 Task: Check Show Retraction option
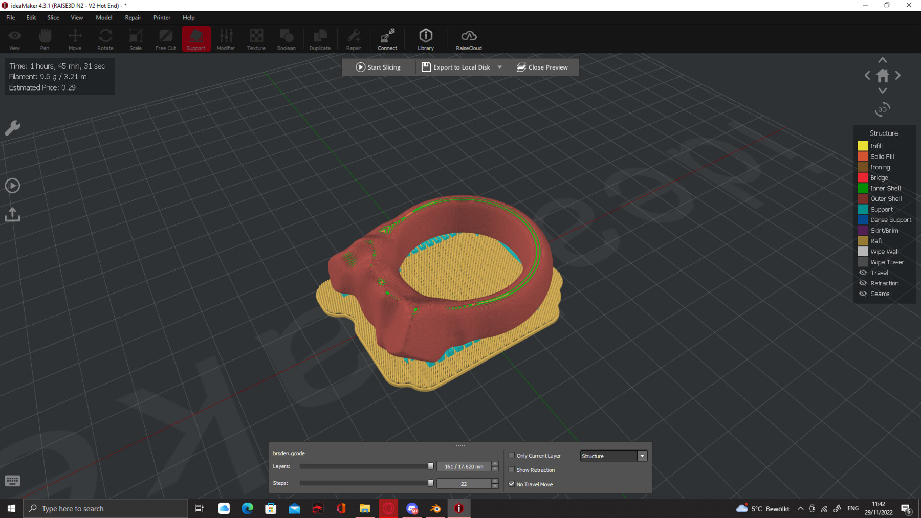pos(512,469)
